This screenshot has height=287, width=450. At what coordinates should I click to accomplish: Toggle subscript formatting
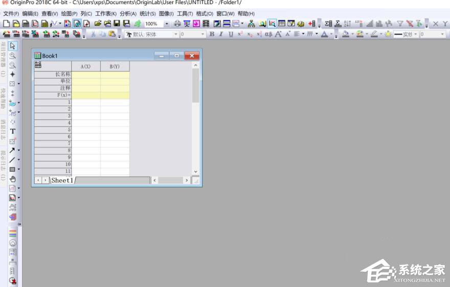point(250,34)
